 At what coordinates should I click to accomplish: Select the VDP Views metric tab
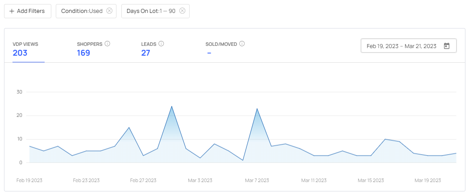pos(25,49)
